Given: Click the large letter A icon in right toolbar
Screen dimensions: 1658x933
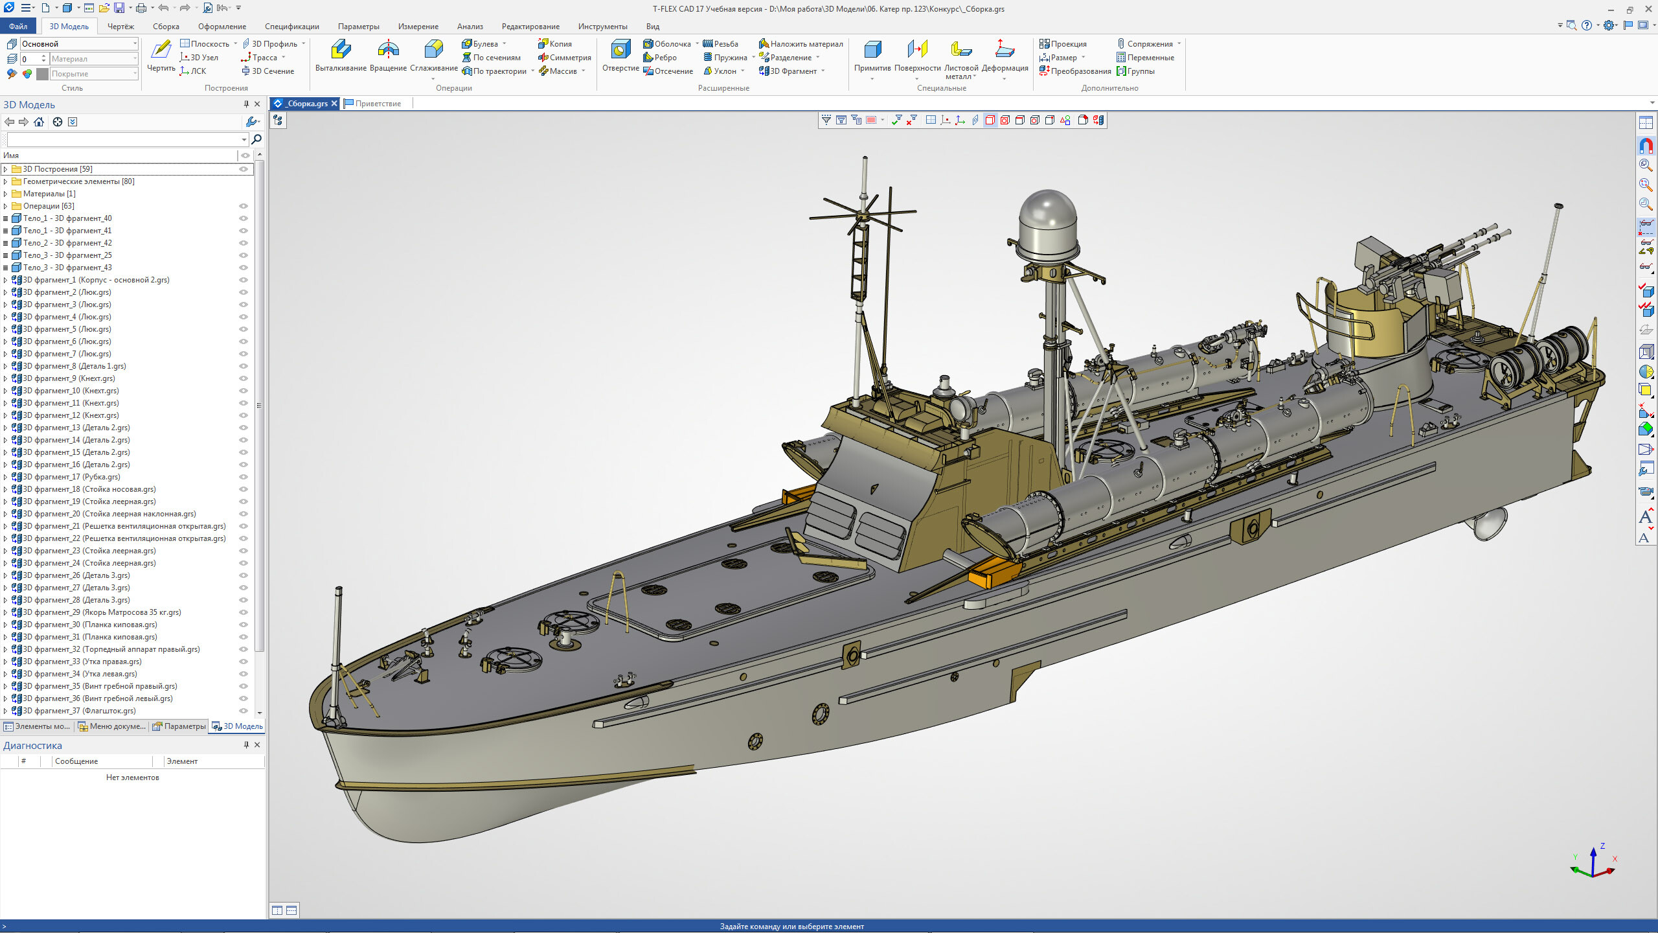Looking at the screenshot, I should (1646, 517).
